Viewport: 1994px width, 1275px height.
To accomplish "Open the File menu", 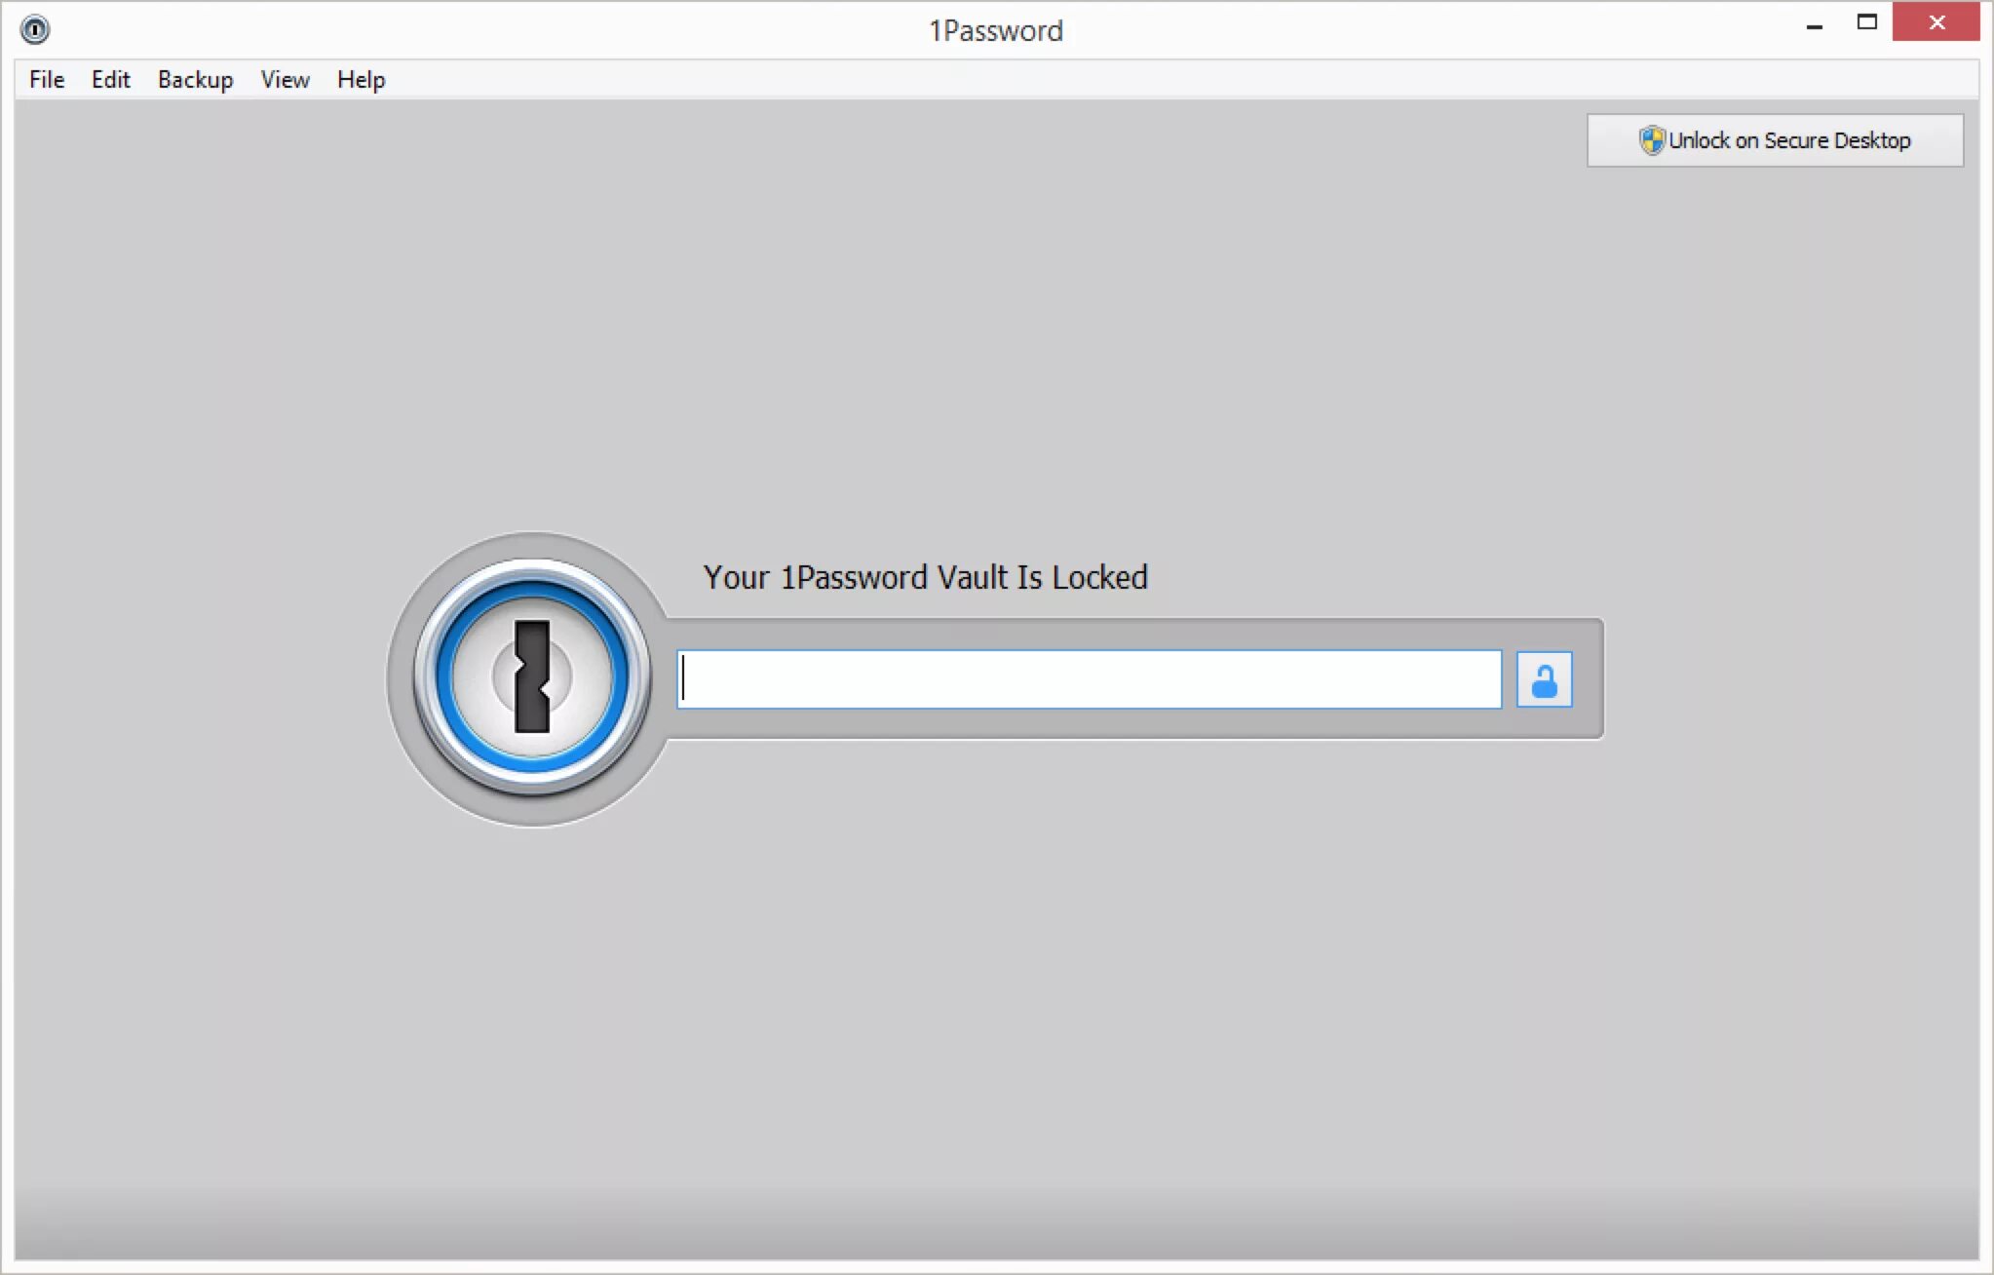I will pyautogui.click(x=47, y=80).
